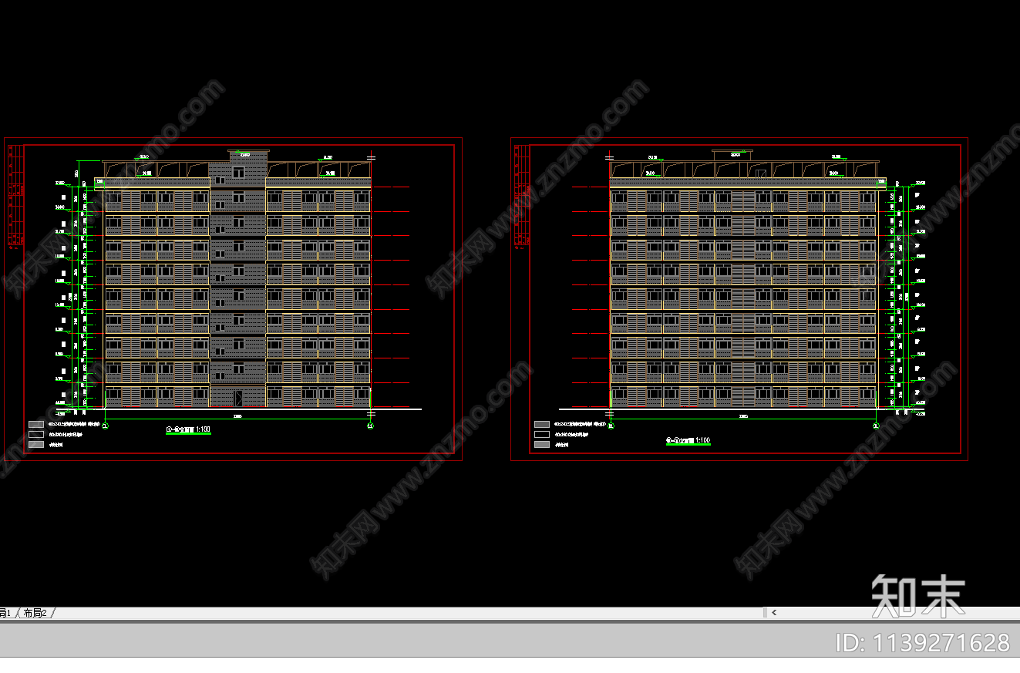Pick axis bubble ① under left elevation
The height and width of the screenshot is (673, 1020).
(106, 426)
